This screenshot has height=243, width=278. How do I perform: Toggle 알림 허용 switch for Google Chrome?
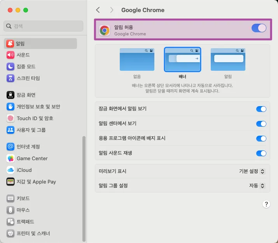[259, 28]
